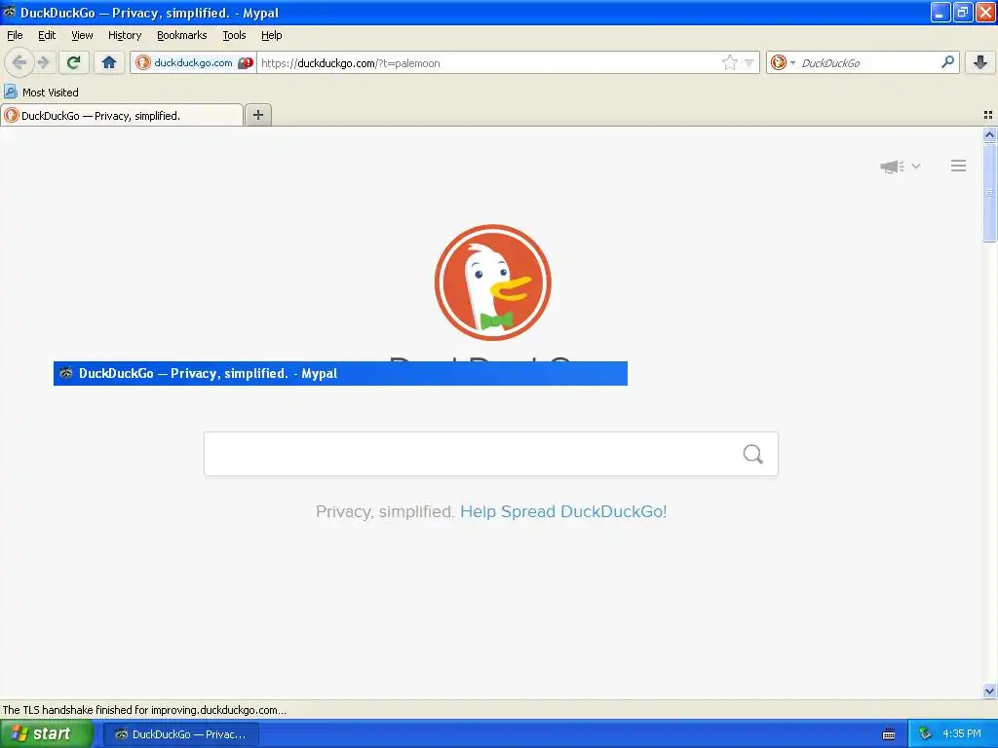The height and width of the screenshot is (748, 998).
Task: Click the vertical scrollbar up arrow
Action: coord(989,134)
